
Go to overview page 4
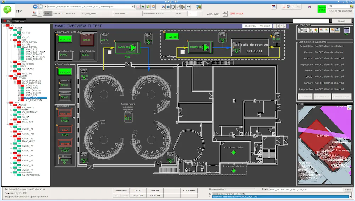285,26
